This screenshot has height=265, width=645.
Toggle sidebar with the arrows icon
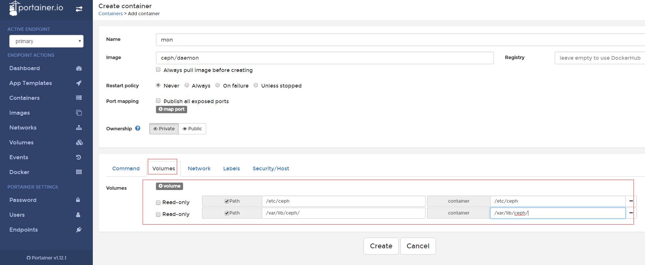pyautogui.click(x=79, y=9)
